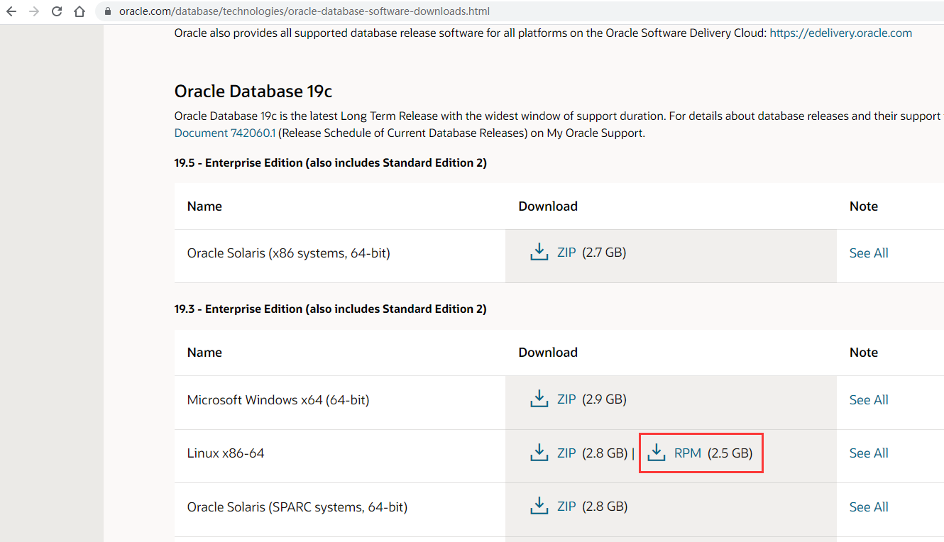This screenshot has height=542, width=944.
Task: See All notes for Linux x86-64 row
Action: [x=869, y=453]
